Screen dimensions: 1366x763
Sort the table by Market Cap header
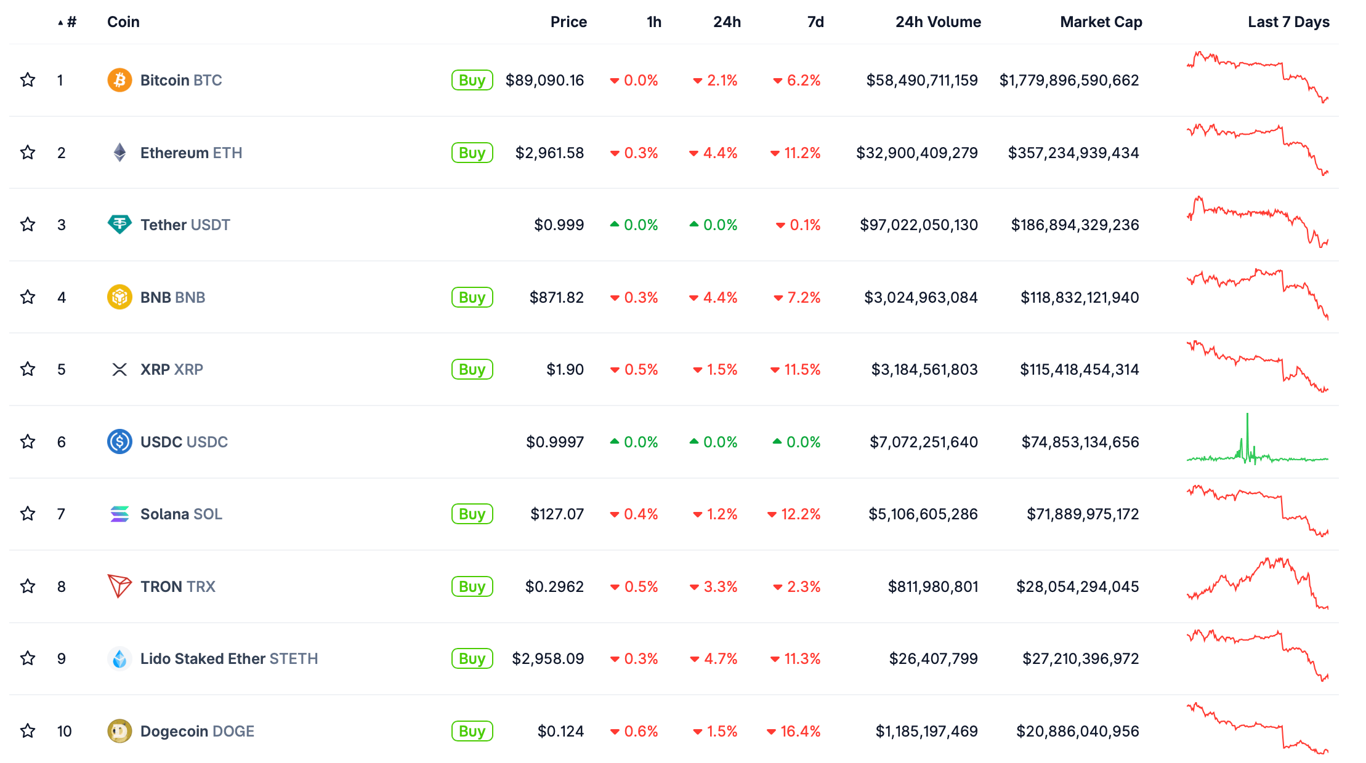pos(1101,22)
